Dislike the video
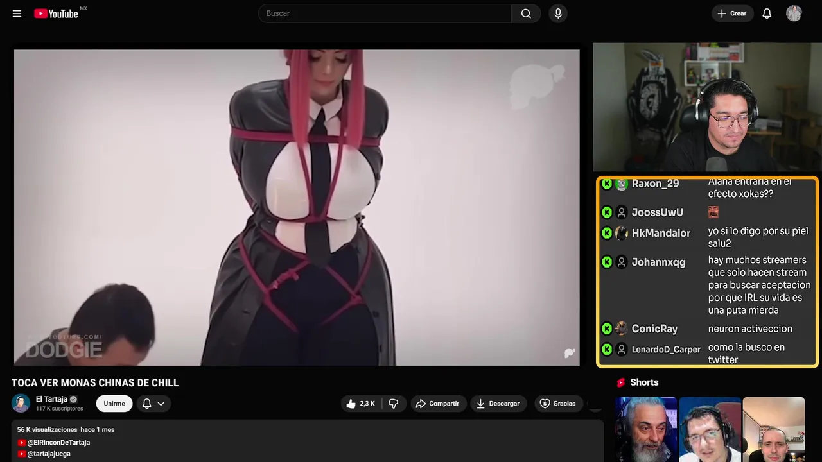 (x=394, y=404)
